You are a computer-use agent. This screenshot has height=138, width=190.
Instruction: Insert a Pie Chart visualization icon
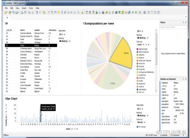click(x=106, y=13)
